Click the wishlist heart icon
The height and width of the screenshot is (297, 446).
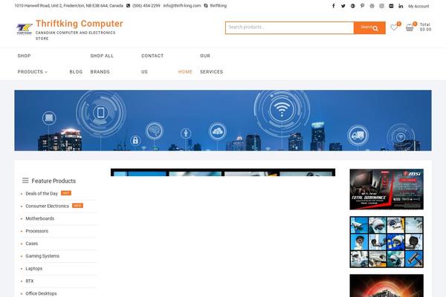click(x=394, y=27)
